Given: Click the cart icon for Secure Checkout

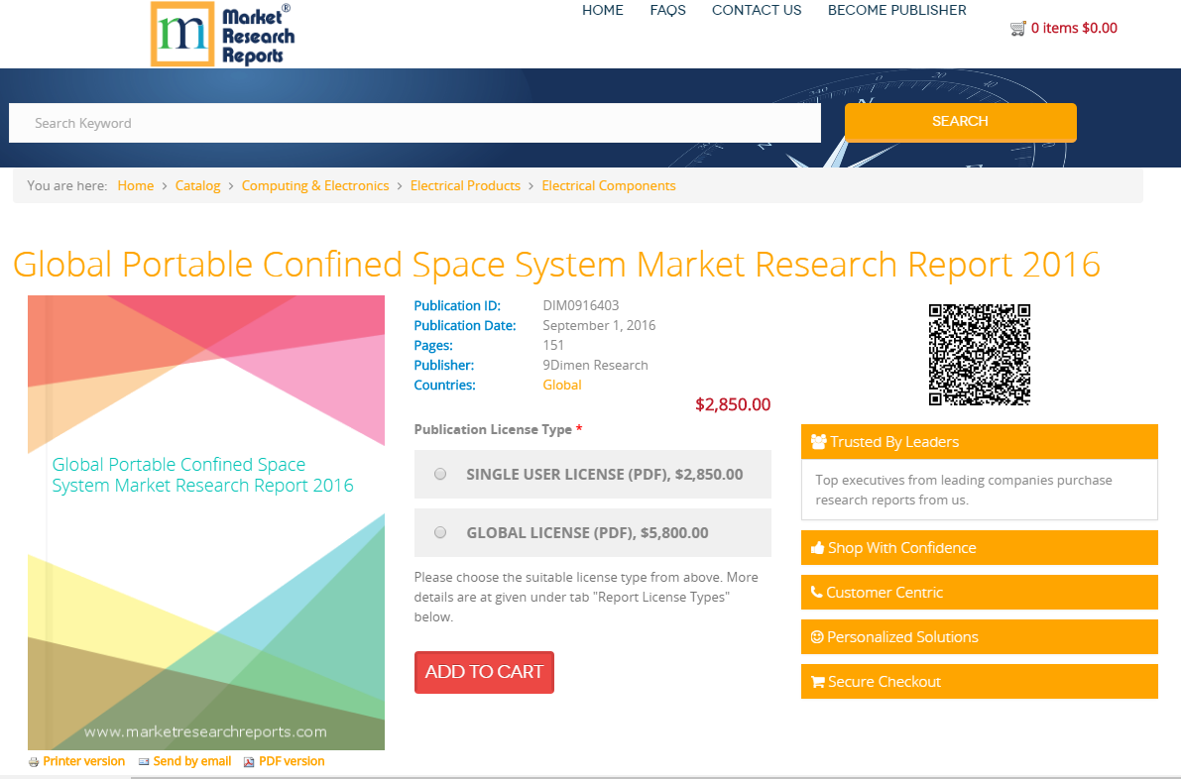Looking at the screenshot, I should (x=818, y=682).
